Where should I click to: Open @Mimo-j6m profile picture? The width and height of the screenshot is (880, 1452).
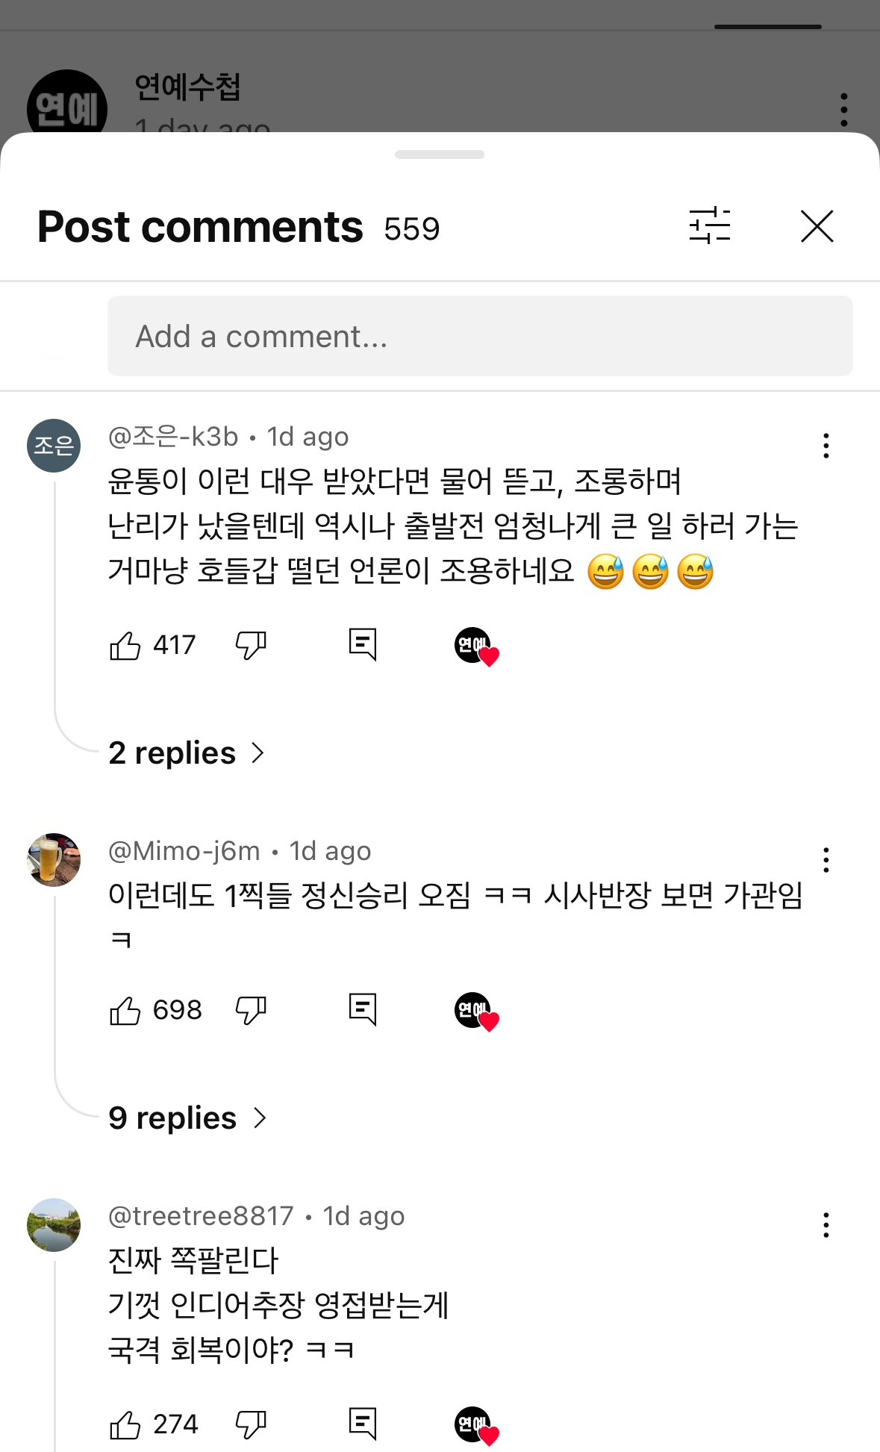(54, 860)
